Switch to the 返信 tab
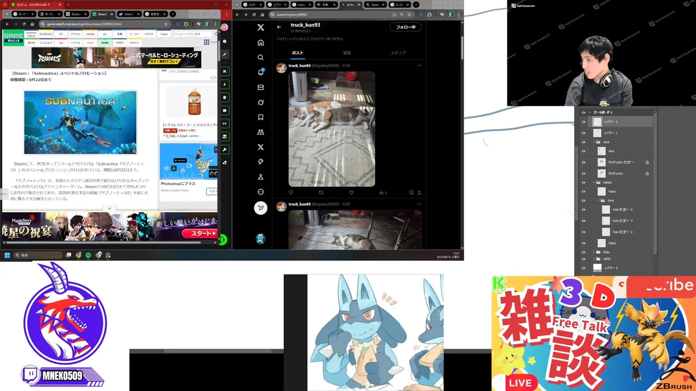Image resolution: width=696 pixels, height=391 pixels. coord(347,53)
